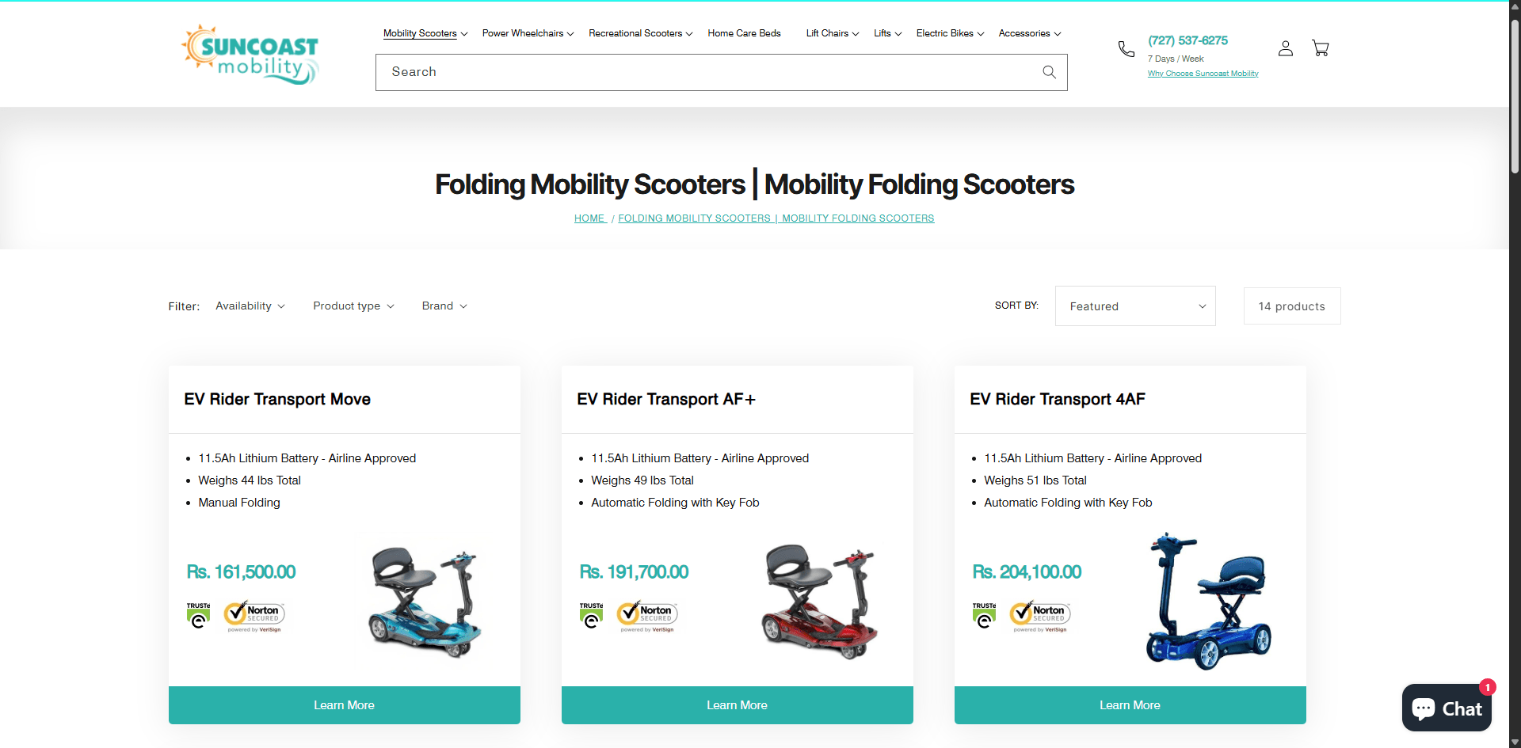This screenshot has width=1521, height=748.
Task: Open the shopping cart icon
Action: [x=1320, y=48]
